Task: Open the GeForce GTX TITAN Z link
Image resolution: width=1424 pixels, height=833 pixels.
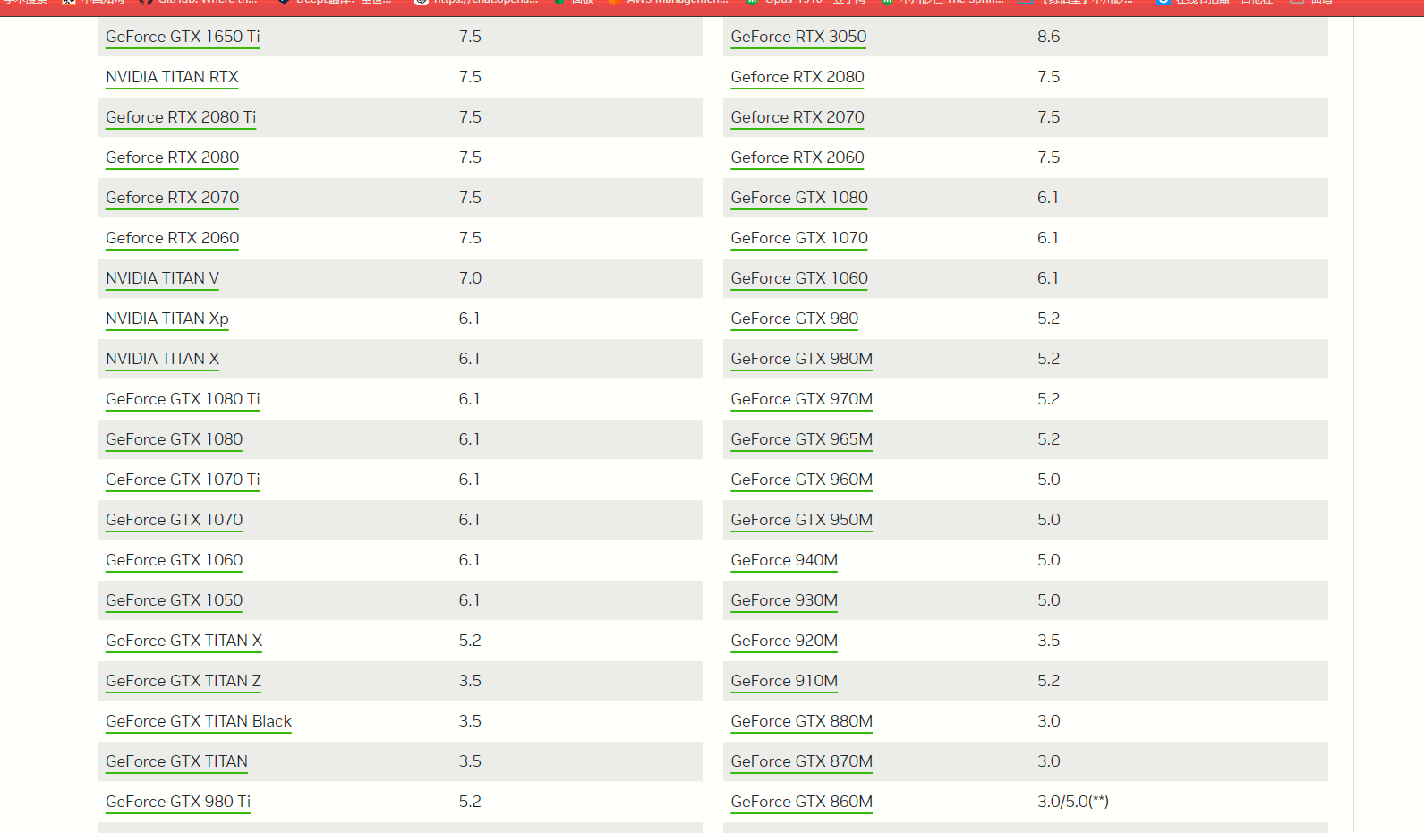Action: [183, 681]
